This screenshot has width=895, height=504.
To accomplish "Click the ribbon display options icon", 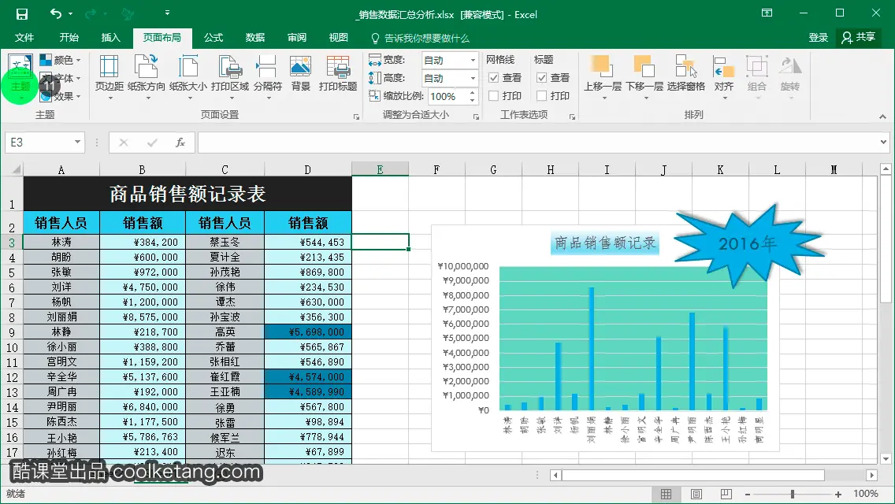I will point(767,13).
